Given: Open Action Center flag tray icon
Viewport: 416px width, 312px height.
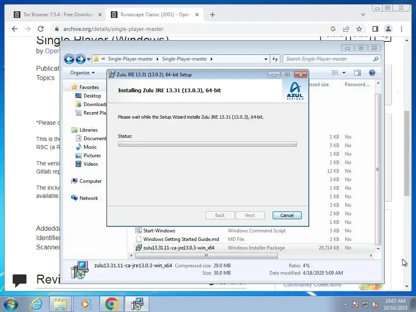Looking at the screenshot, I should pyautogui.click(x=355, y=304).
